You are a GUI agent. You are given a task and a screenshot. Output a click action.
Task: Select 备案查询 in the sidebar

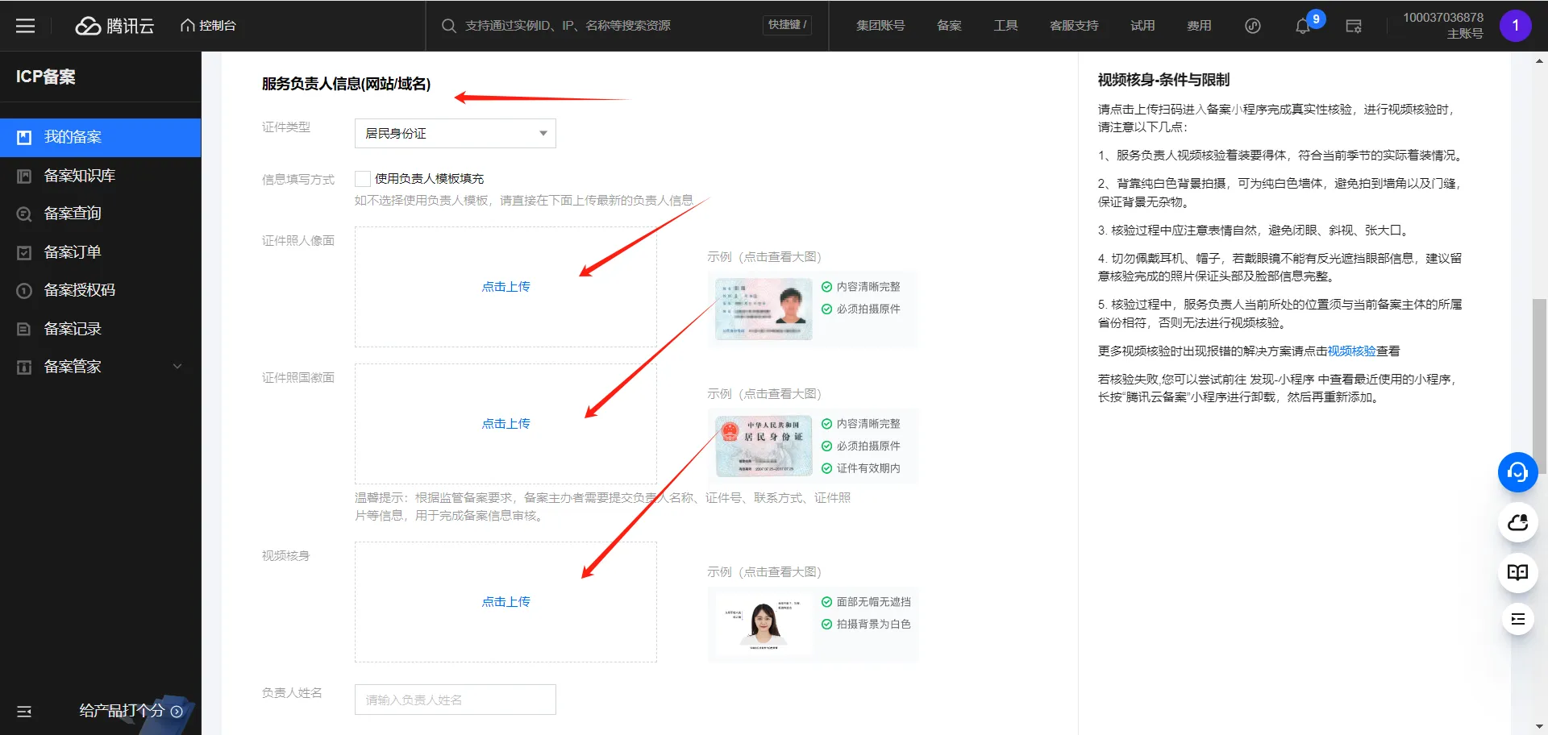point(73,214)
